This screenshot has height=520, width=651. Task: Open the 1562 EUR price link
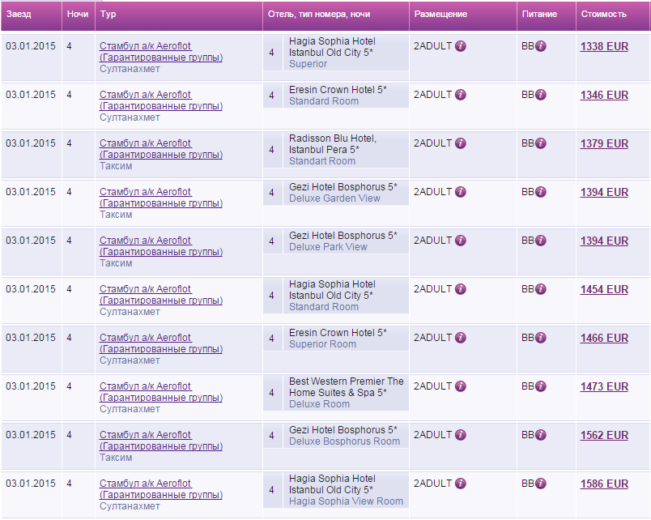604,436
